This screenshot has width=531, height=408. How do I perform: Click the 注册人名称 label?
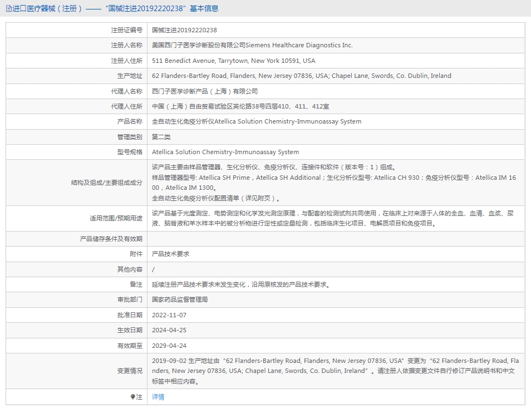click(x=127, y=45)
